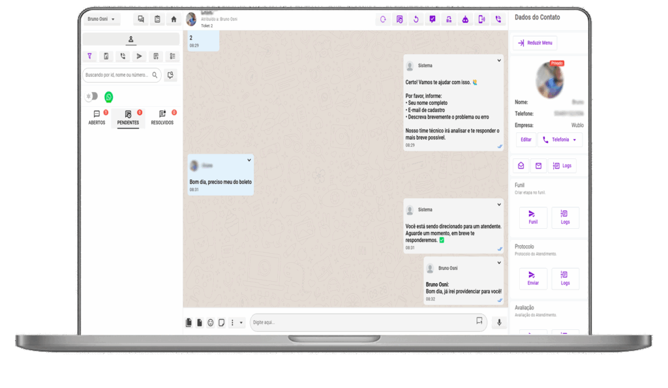Click the purple filter funnel icon
Screen dimensions: 668x388
point(89,56)
